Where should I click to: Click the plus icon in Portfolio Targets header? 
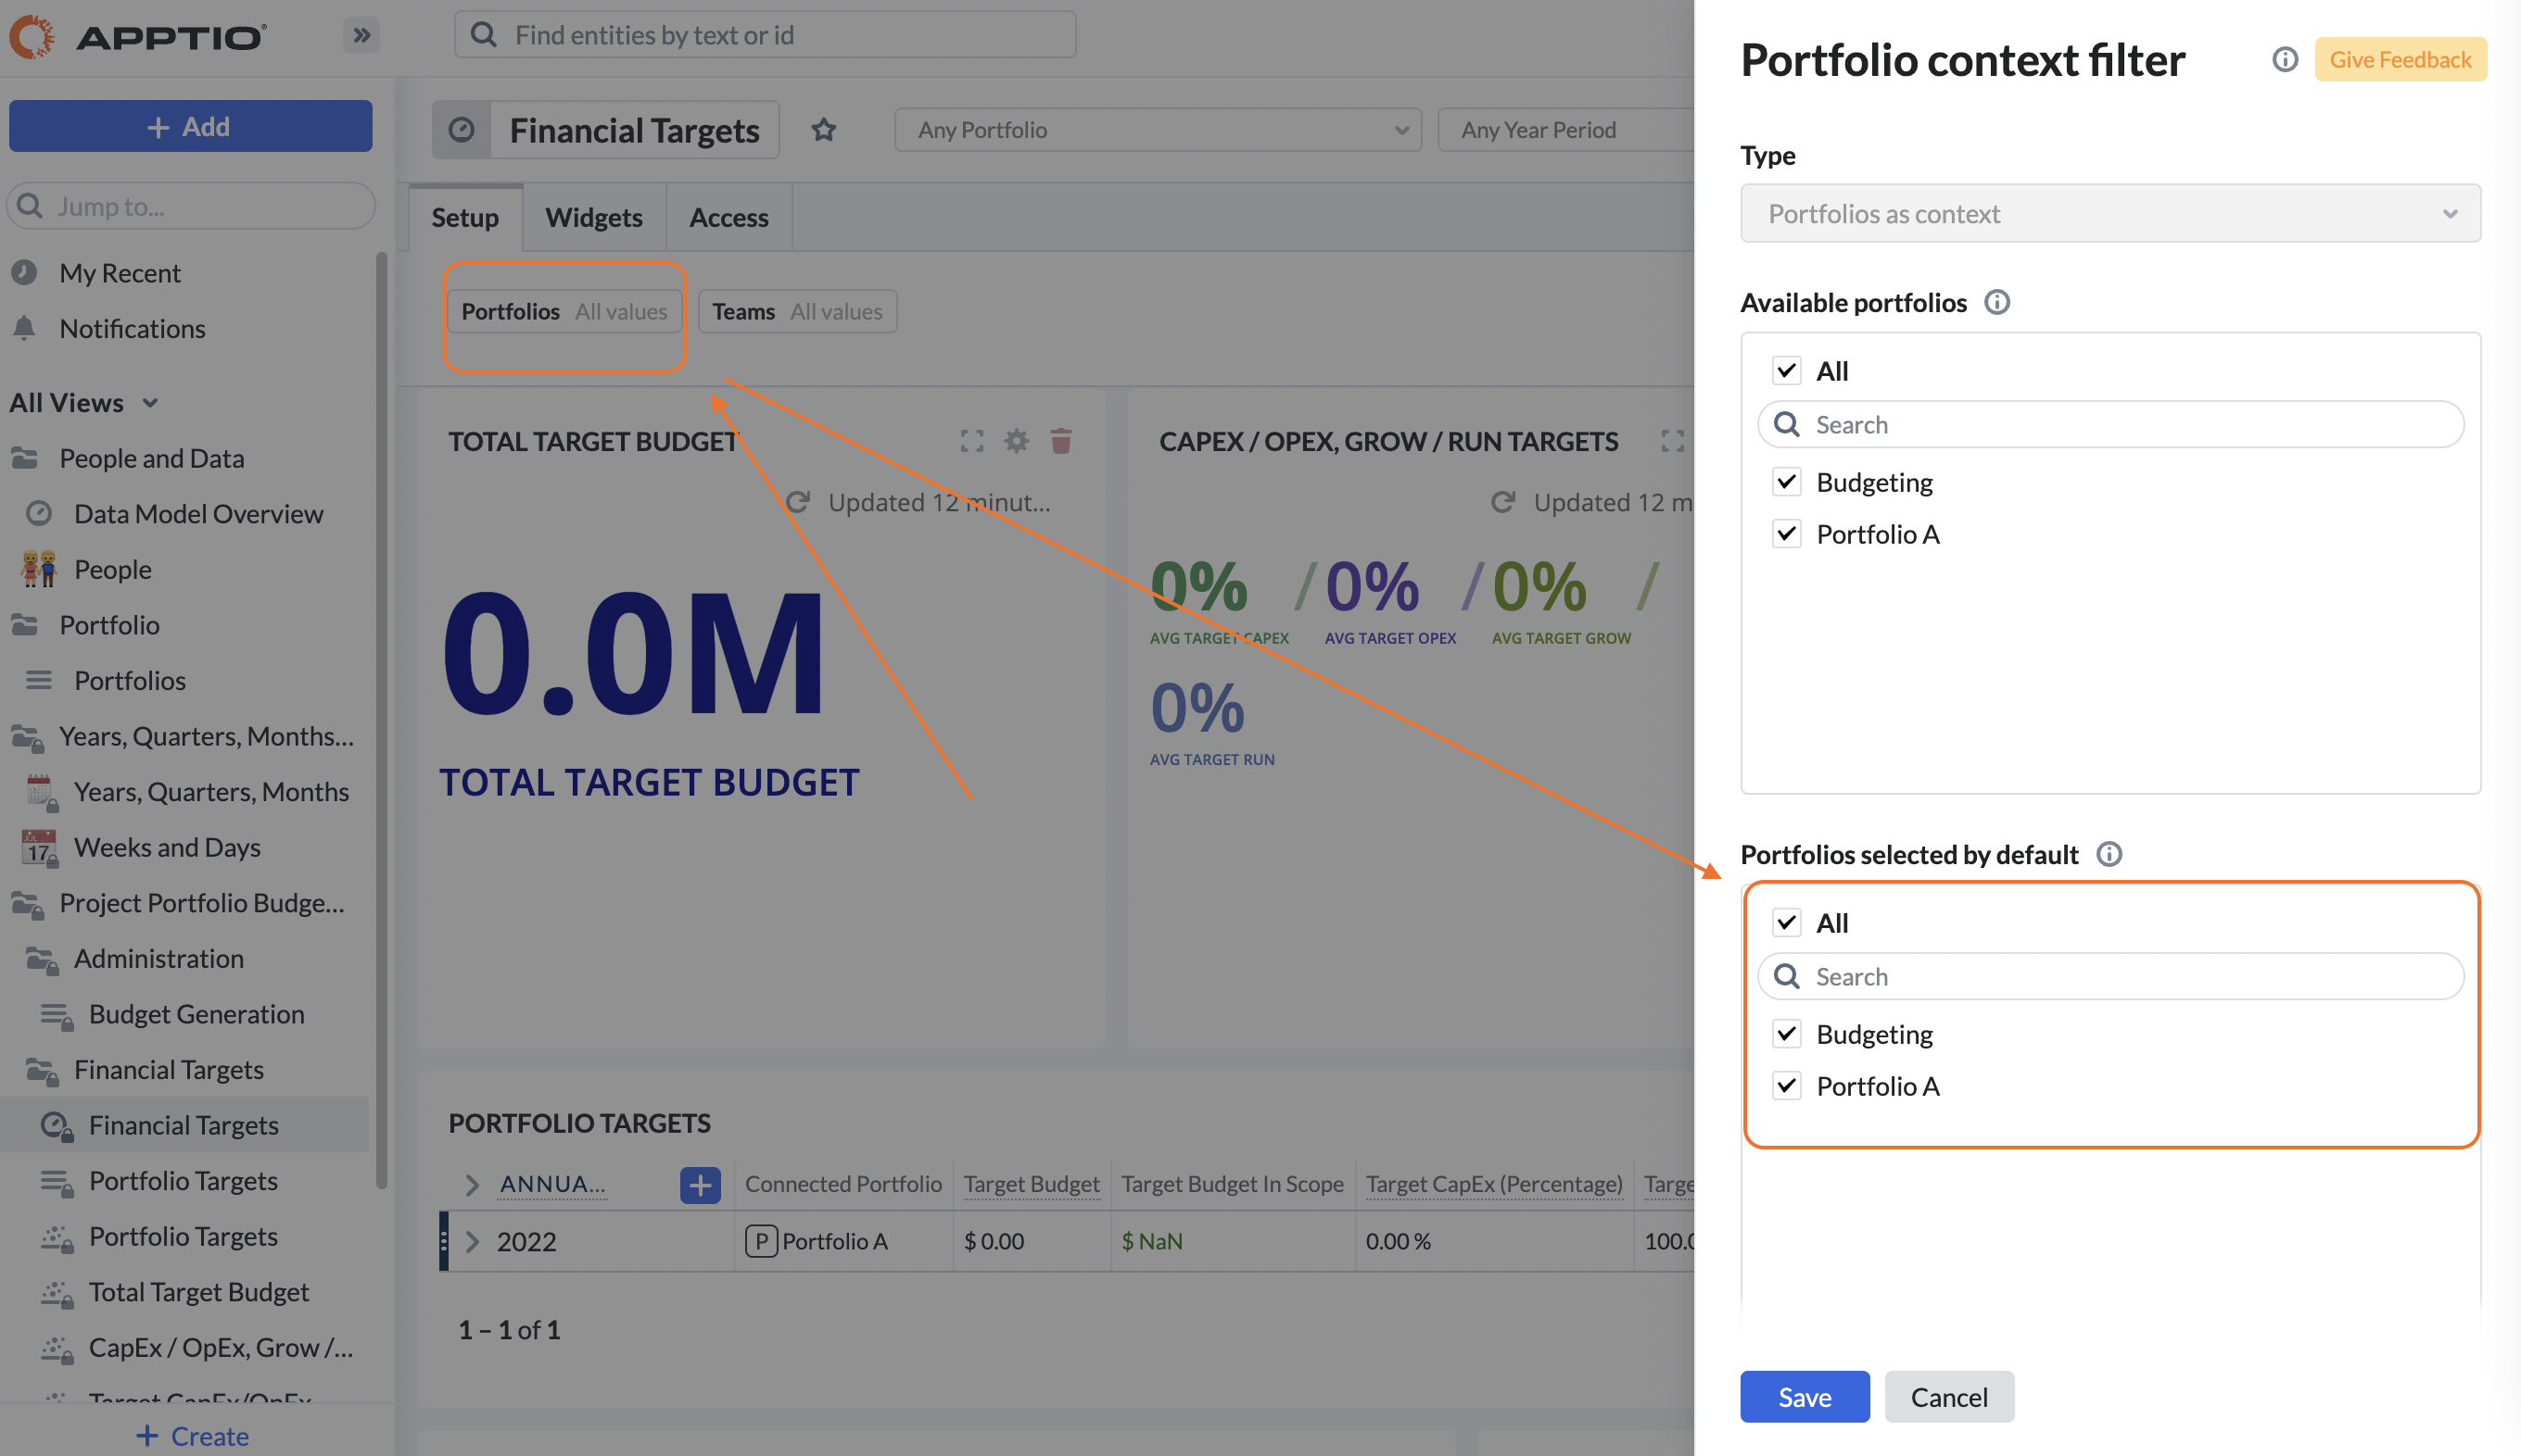pos(701,1184)
